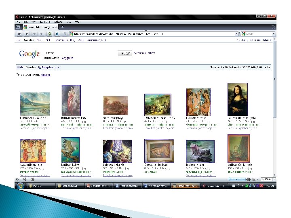Image resolution: width=291 pixels, height=218 pixels.
Task: Click Opera status bar sync icon
Action: point(18,179)
